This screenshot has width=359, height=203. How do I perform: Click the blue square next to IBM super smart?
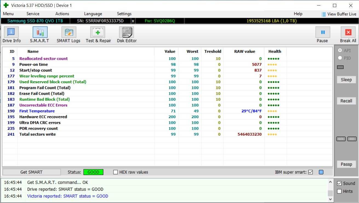tap(321, 172)
